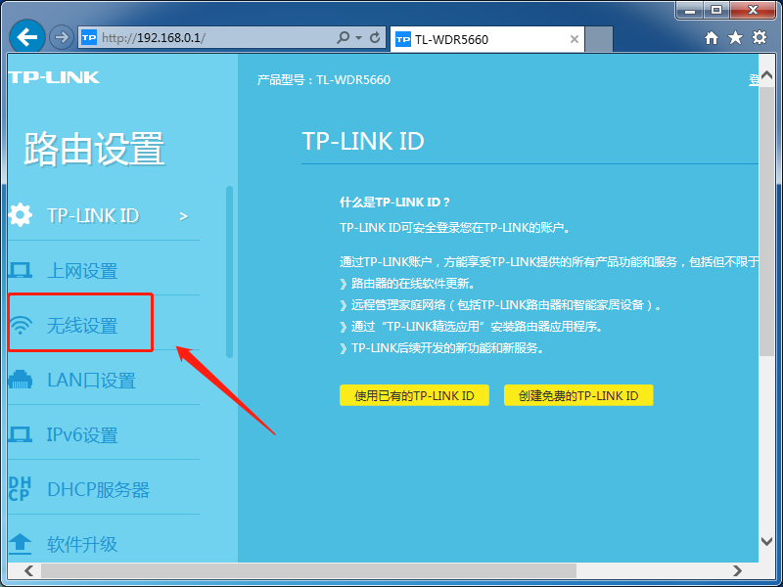Viewport: 783px width, 587px height.
Task: Click the TP-LINK logo
Action: [x=55, y=77]
